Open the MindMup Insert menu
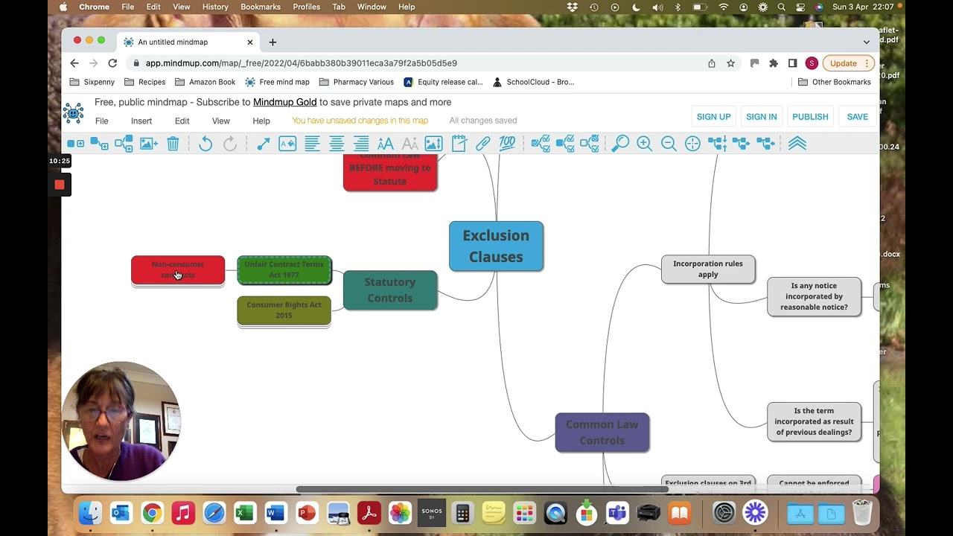This screenshot has width=953, height=536. click(x=141, y=121)
